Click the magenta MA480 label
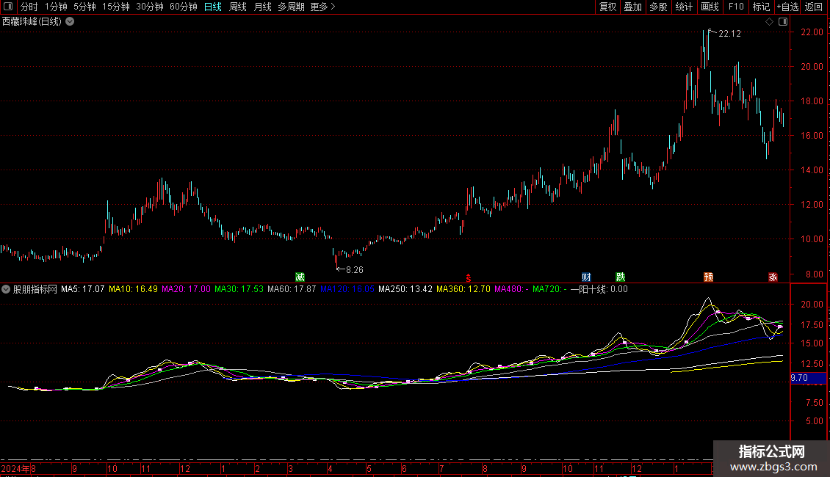Image resolution: width=830 pixels, height=477 pixels. pos(511,289)
